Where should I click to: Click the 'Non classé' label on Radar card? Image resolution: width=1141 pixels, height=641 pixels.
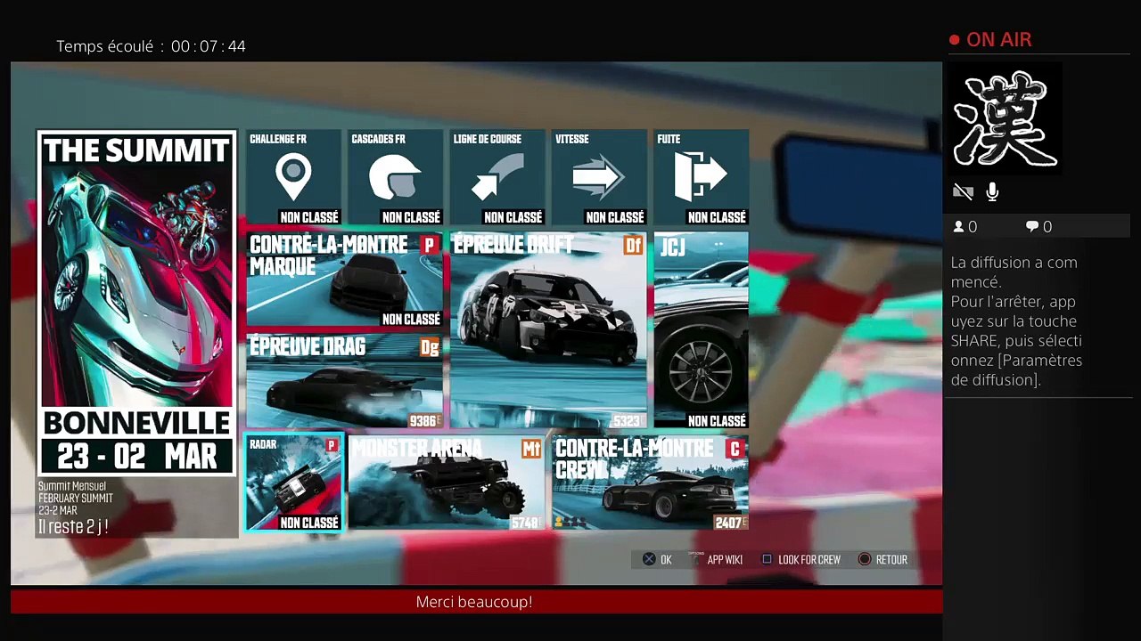pos(309,523)
